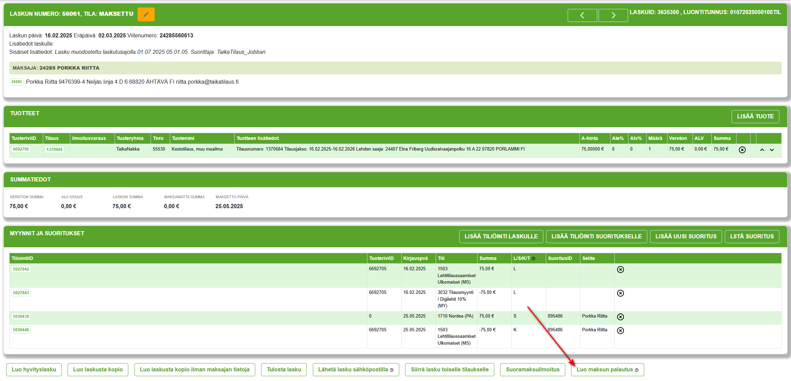Click the orange pencil edit invoice icon
The image size is (791, 381).
pyautogui.click(x=146, y=14)
